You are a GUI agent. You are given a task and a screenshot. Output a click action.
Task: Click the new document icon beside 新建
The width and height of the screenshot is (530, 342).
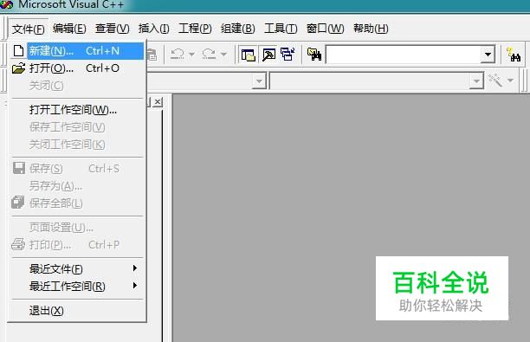pyautogui.click(x=18, y=51)
